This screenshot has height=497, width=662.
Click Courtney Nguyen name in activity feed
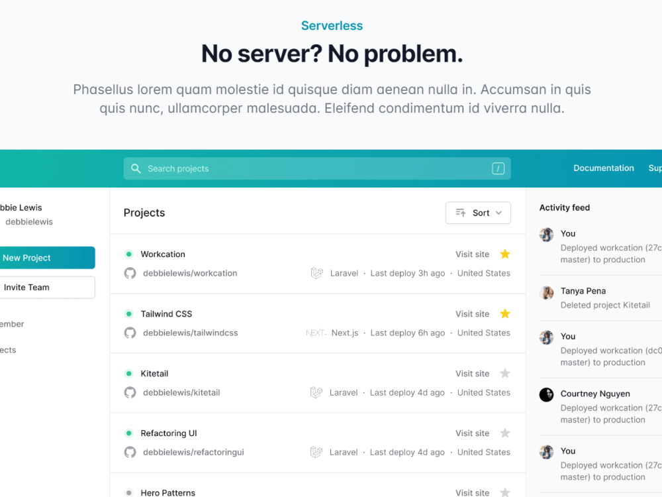(x=595, y=394)
